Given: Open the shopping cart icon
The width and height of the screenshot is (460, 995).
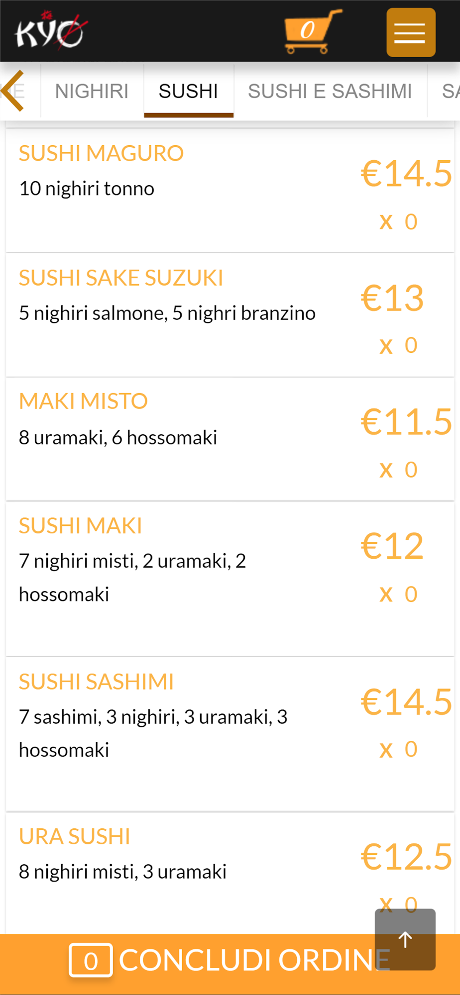Looking at the screenshot, I should click(313, 31).
